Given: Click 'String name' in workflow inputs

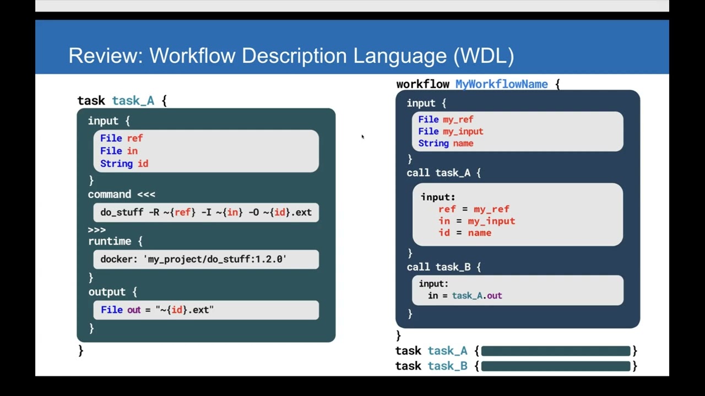Looking at the screenshot, I should coord(446,143).
